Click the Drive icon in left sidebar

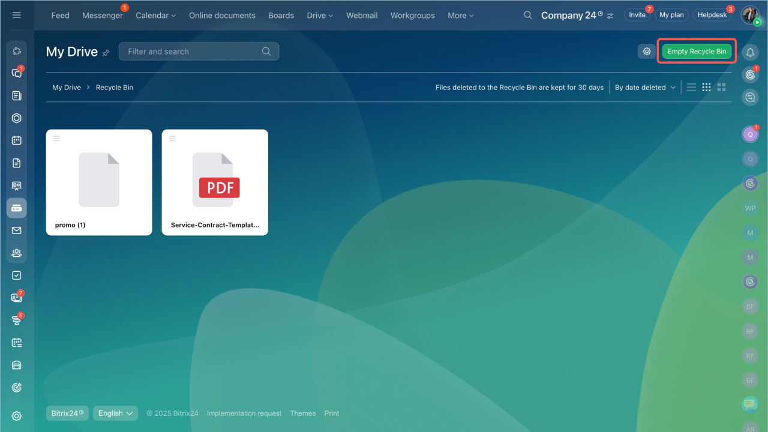point(17,208)
